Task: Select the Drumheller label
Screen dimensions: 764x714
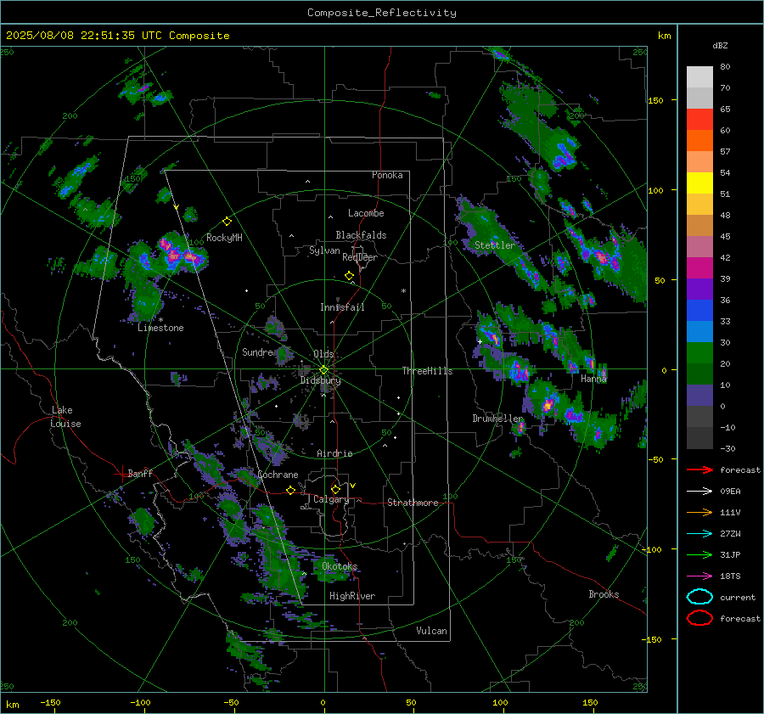Action: pyautogui.click(x=497, y=419)
